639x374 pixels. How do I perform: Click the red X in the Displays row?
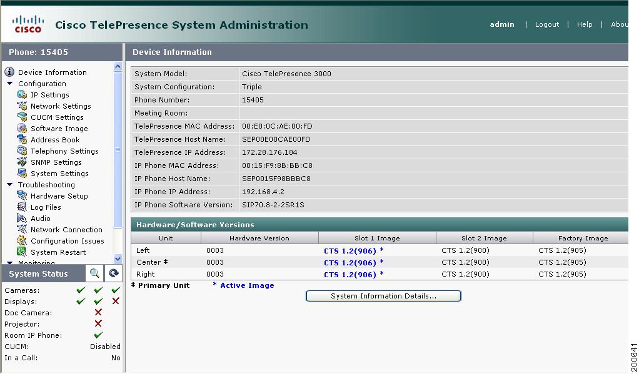tap(116, 301)
